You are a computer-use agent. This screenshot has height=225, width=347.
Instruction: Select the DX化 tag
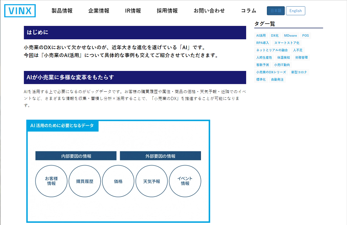pos(274,35)
